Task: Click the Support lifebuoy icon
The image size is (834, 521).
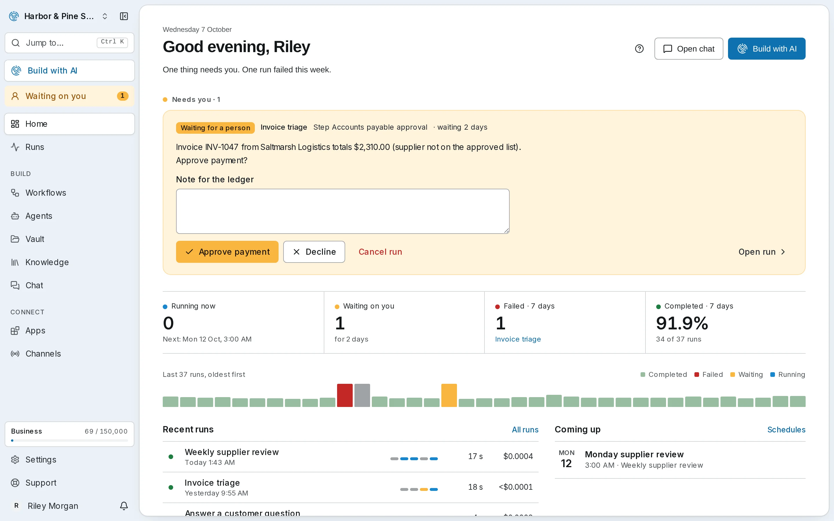Action: coord(15,483)
